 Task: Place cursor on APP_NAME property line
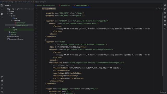point(65,16)
